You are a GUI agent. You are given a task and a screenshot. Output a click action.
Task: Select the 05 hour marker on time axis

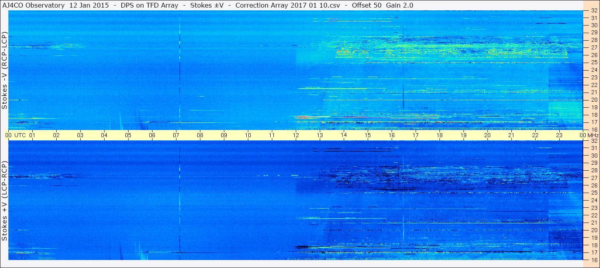(x=128, y=135)
